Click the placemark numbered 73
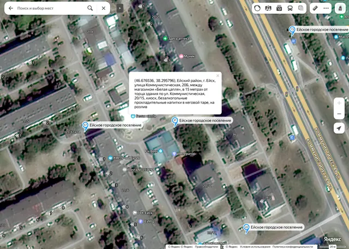 click(x=292, y=31)
